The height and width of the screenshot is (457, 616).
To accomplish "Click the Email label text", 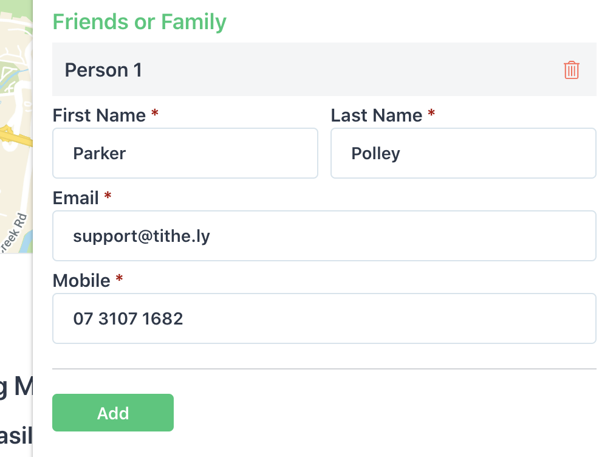I will pyautogui.click(x=75, y=198).
